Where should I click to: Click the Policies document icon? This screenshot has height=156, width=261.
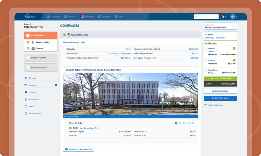[x=66, y=17]
